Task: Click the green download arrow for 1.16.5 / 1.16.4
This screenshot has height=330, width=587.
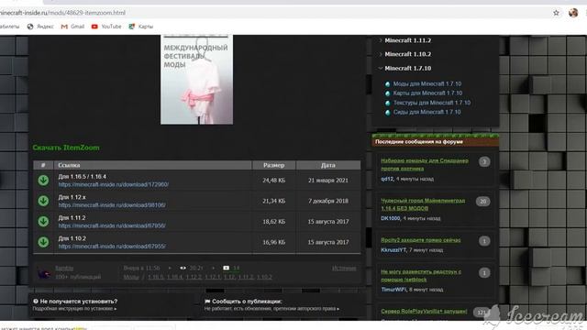Action: click(43, 181)
